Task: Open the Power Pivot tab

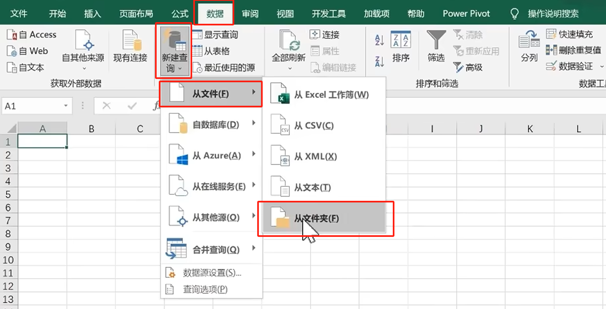Action: 466,13
